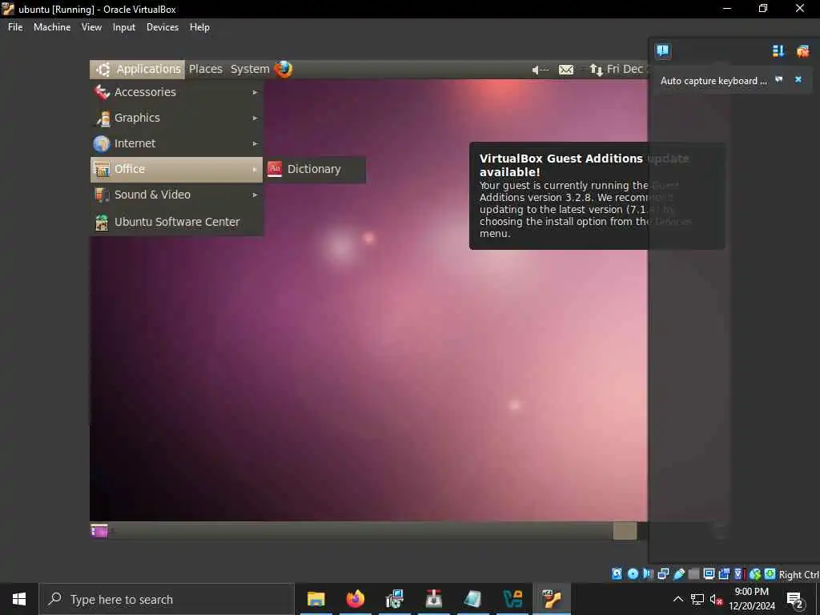Screen dimensions: 820x615
Task: Launch Firefox from the Ubuntu top panel
Action: [283, 69]
